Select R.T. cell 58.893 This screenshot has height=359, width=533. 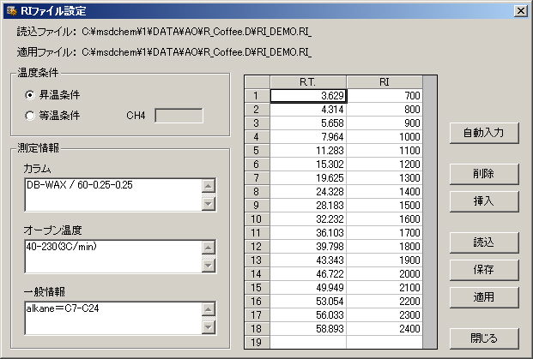click(308, 329)
